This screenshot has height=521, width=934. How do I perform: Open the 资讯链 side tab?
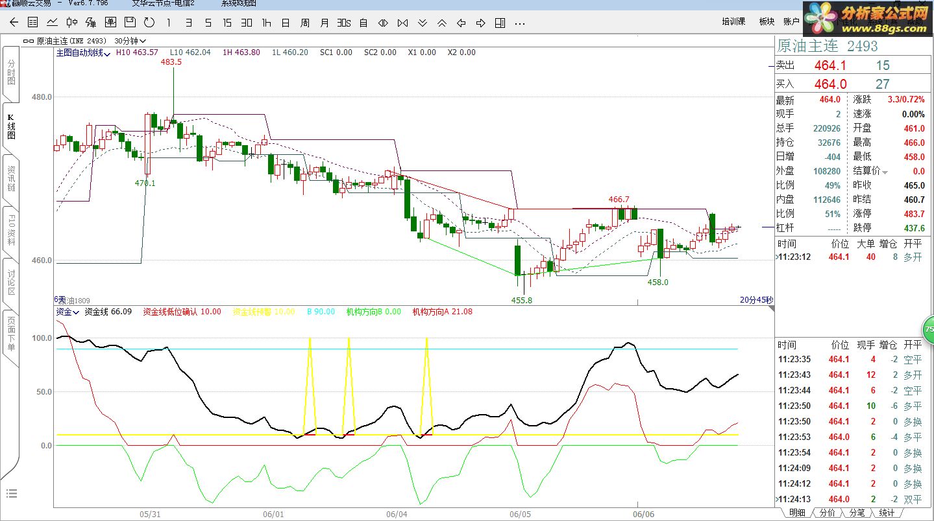pos(10,178)
